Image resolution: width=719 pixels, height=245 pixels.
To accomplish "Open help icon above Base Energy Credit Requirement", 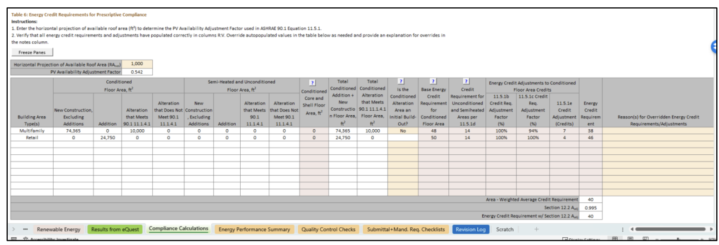I will click(433, 81).
